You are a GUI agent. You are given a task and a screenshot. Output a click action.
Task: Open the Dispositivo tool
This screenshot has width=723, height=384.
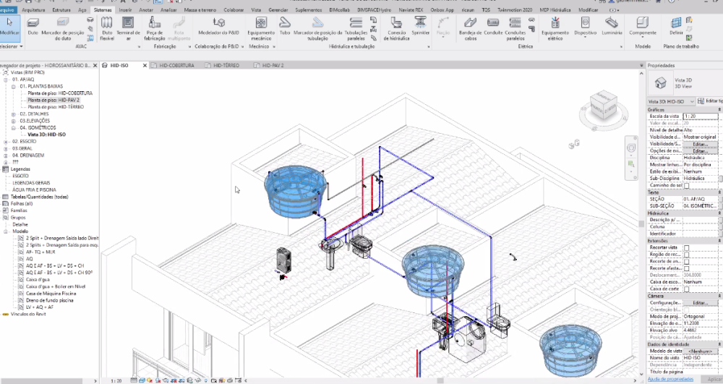(x=585, y=27)
